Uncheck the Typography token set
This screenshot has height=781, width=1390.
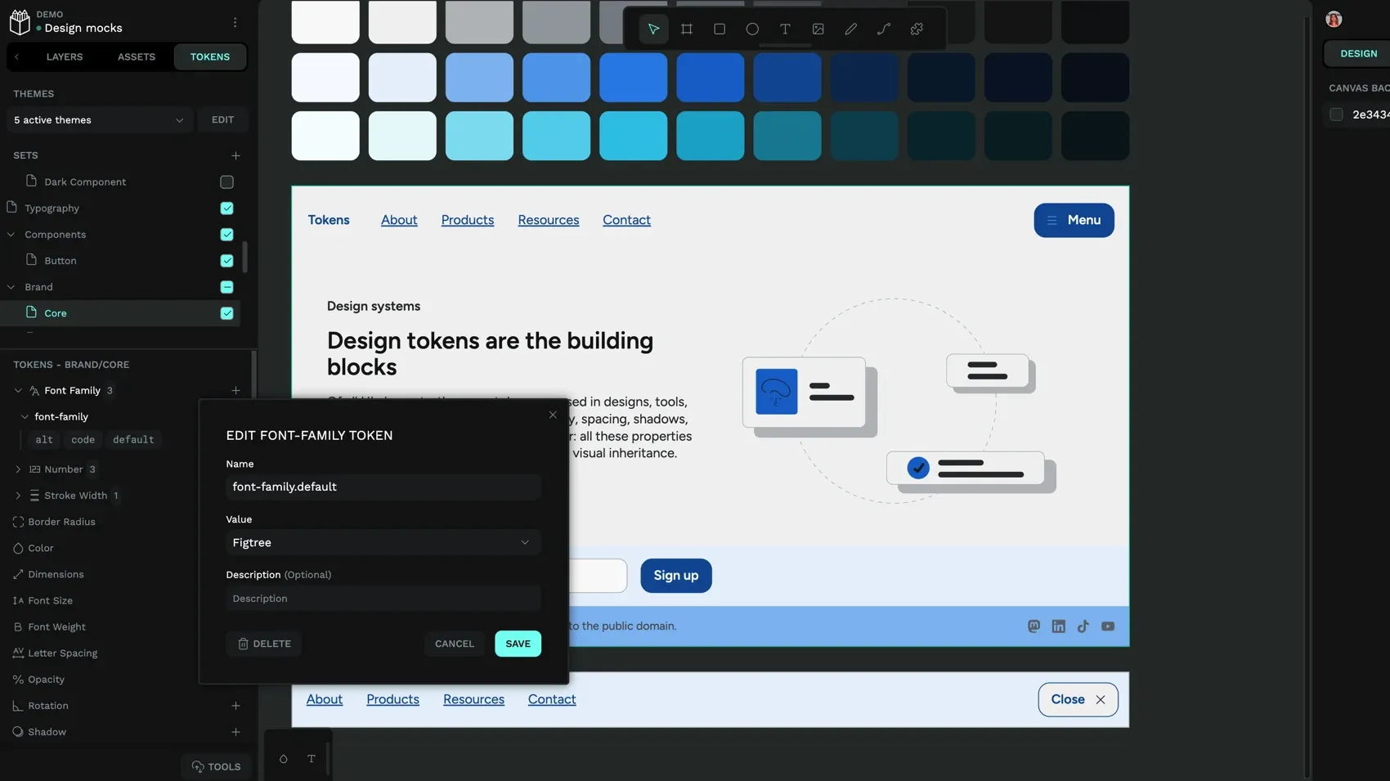pyautogui.click(x=226, y=209)
